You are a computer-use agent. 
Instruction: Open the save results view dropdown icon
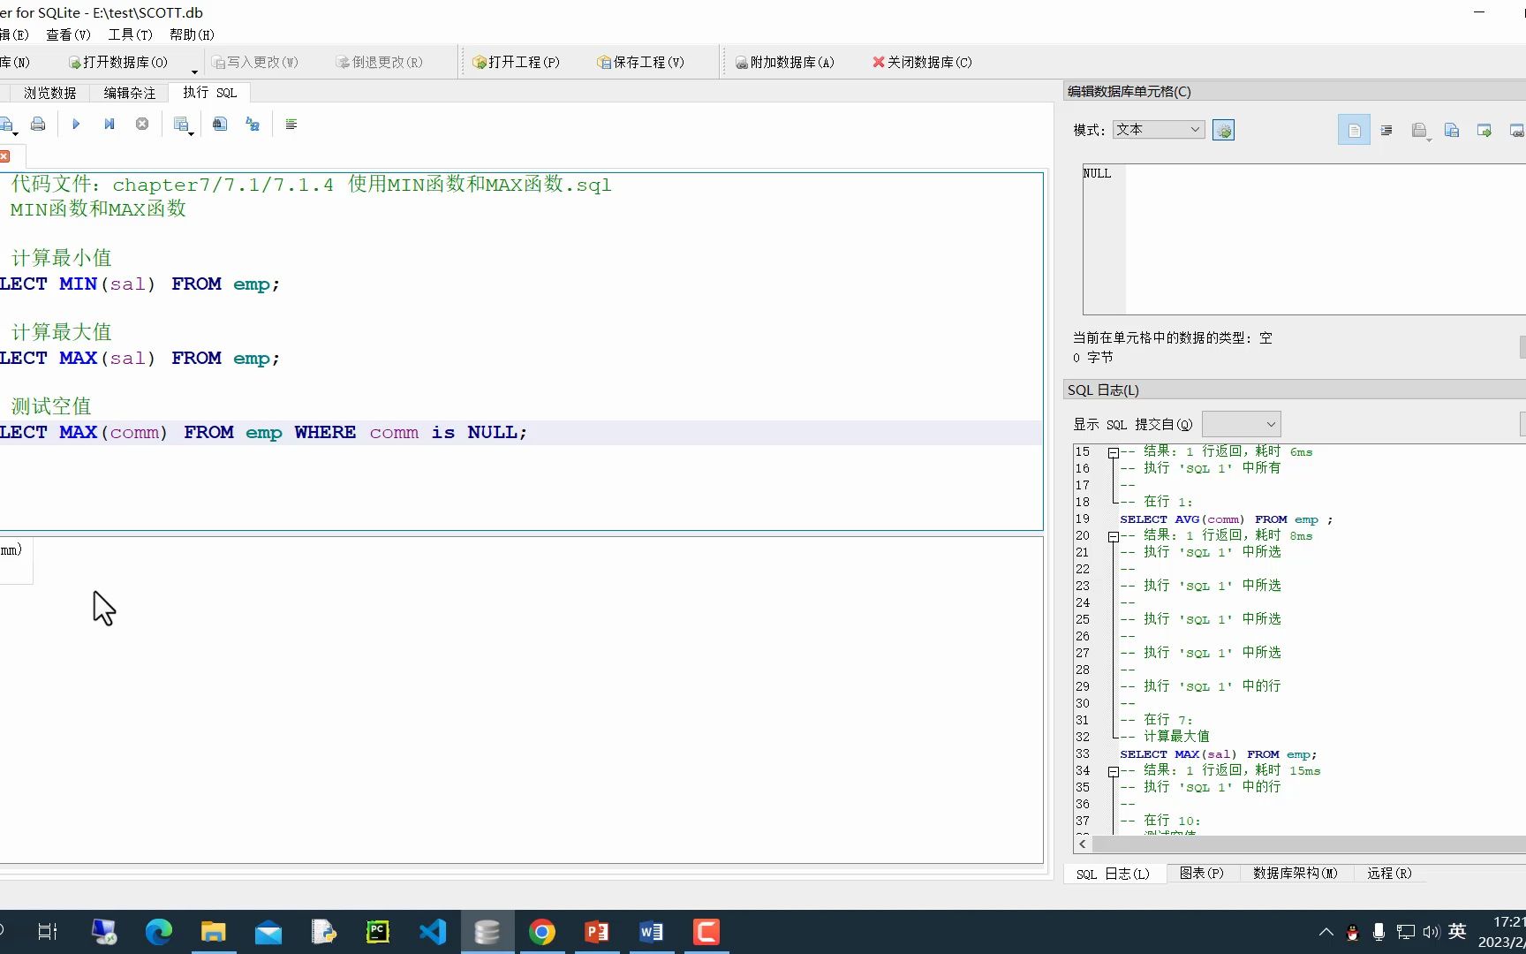click(183, 125)
